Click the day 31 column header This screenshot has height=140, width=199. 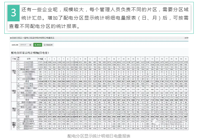click(x=186, y=59)
